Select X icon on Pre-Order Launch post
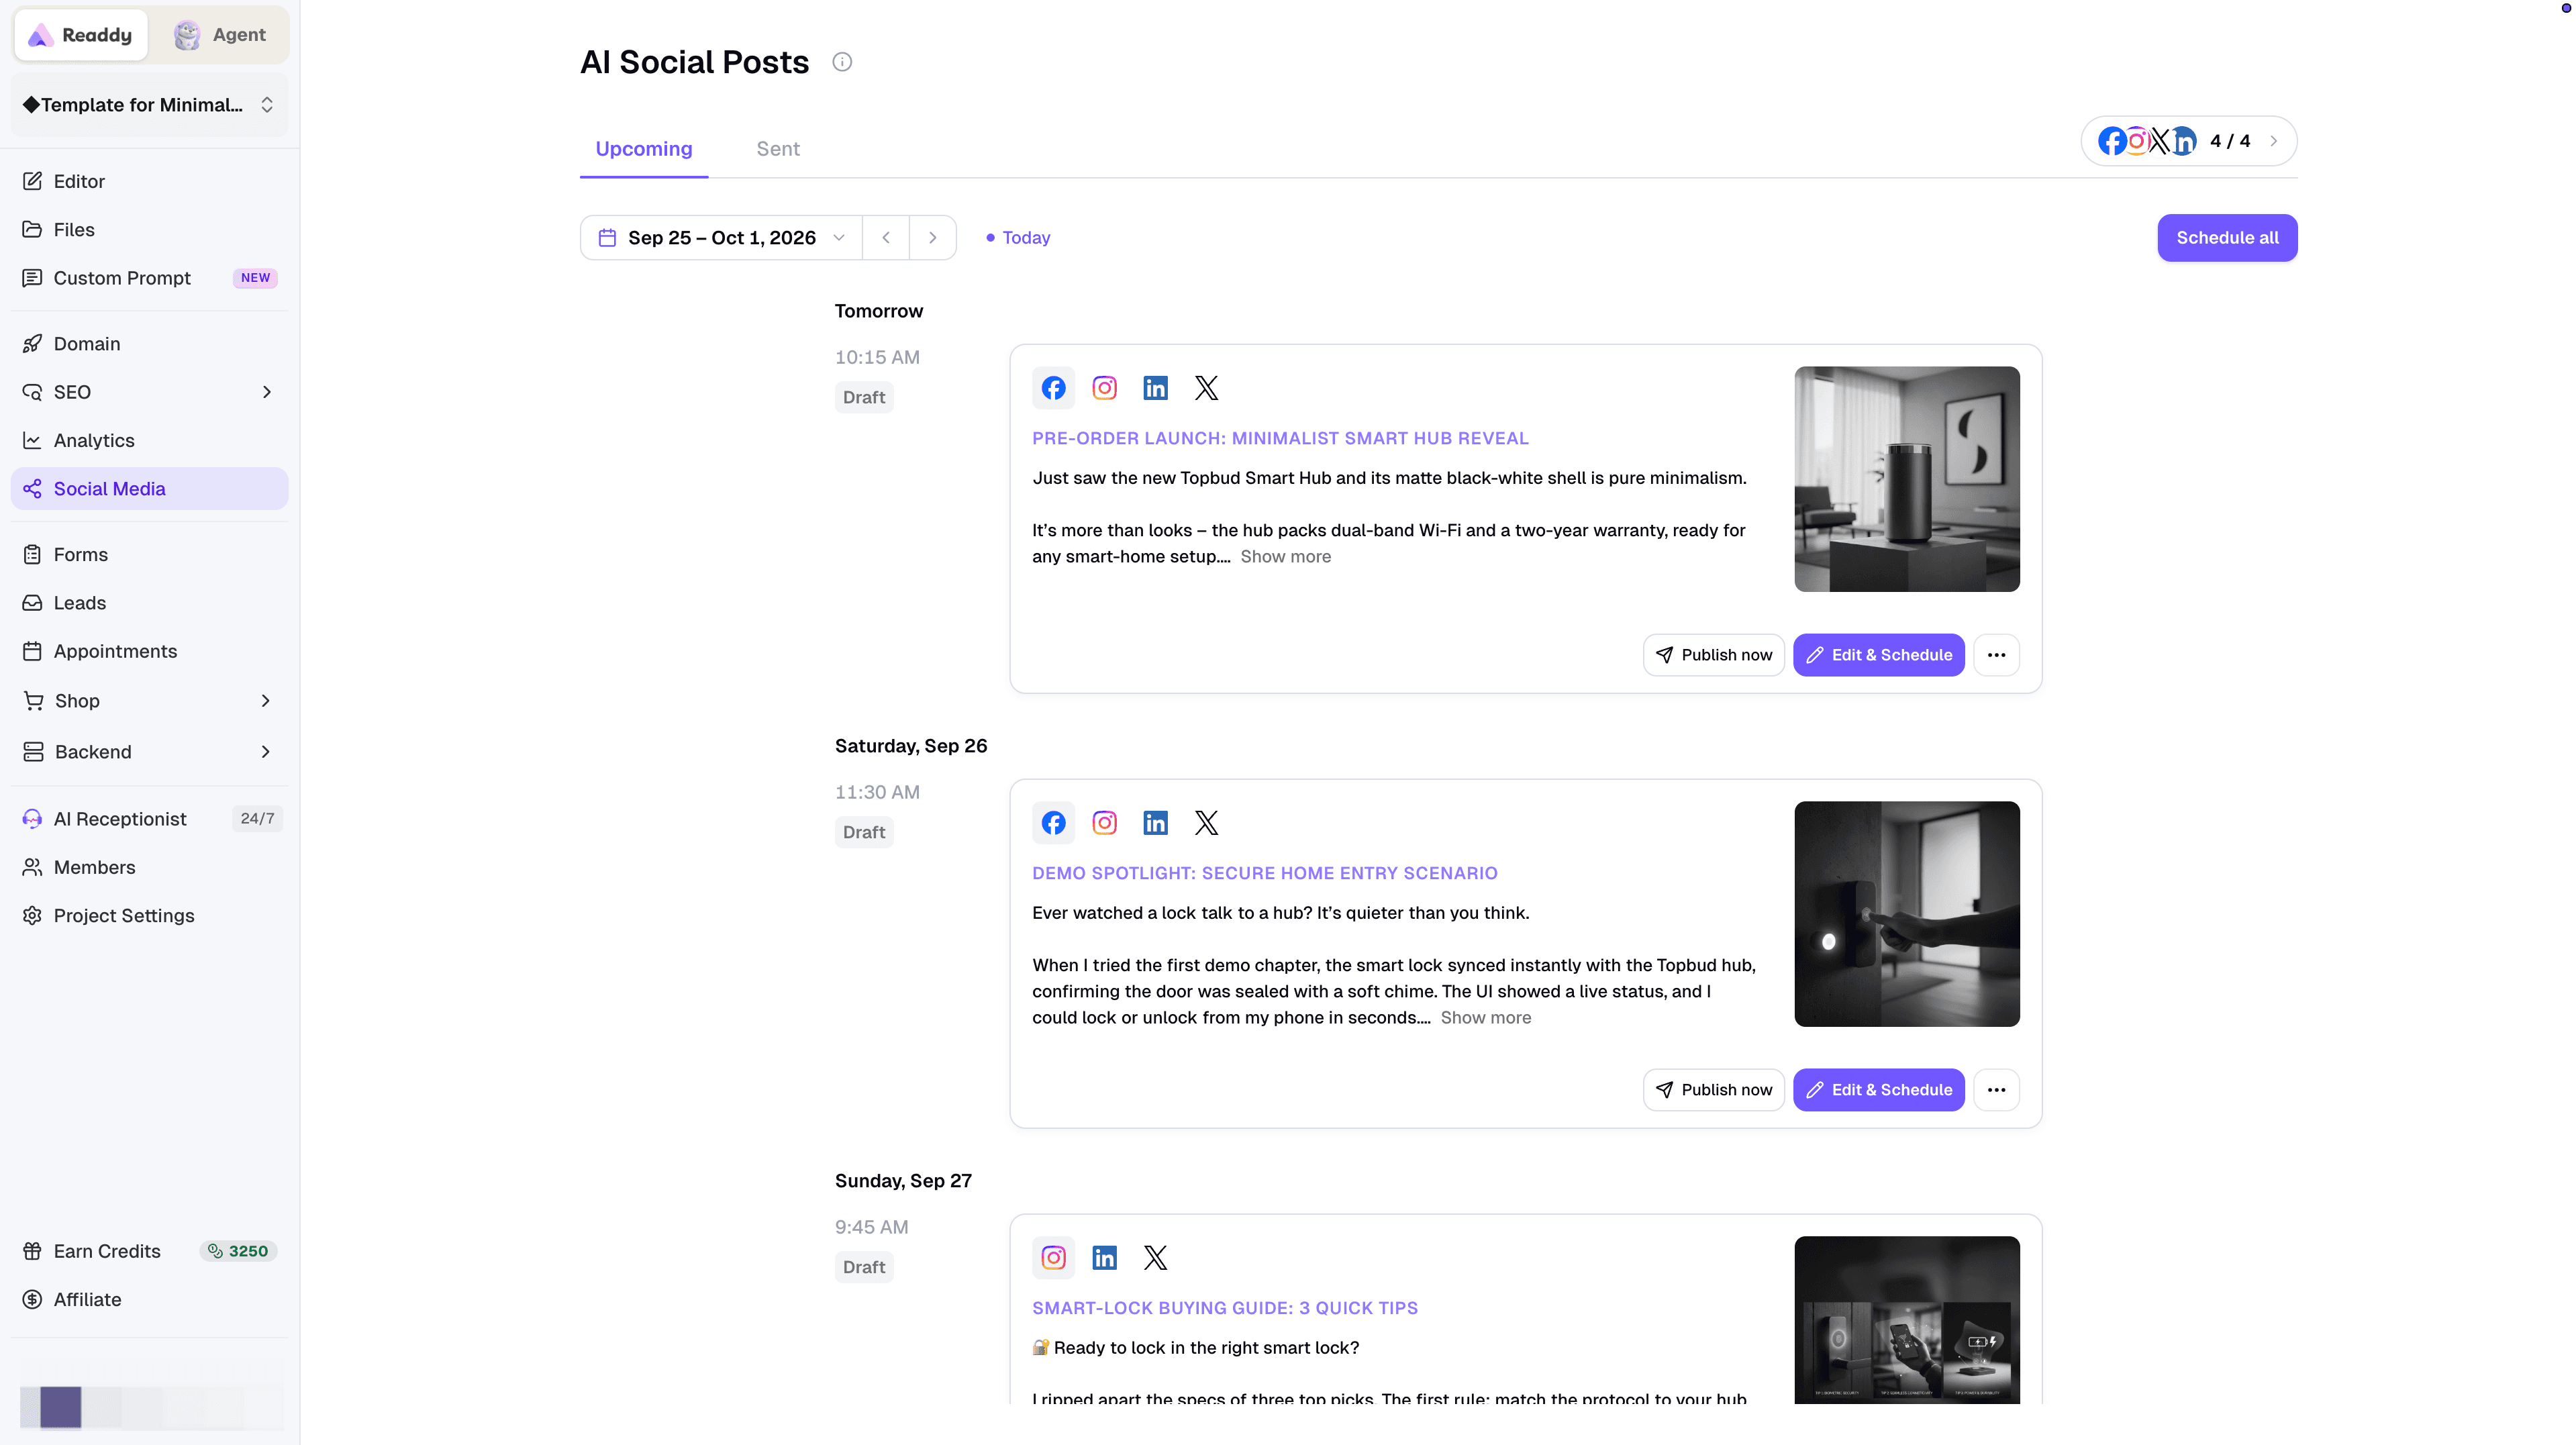2576x1445 pixels. (1206, 388)
